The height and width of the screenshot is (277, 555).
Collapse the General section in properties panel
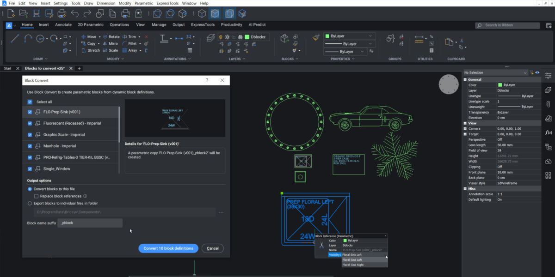tap(466, 79)
